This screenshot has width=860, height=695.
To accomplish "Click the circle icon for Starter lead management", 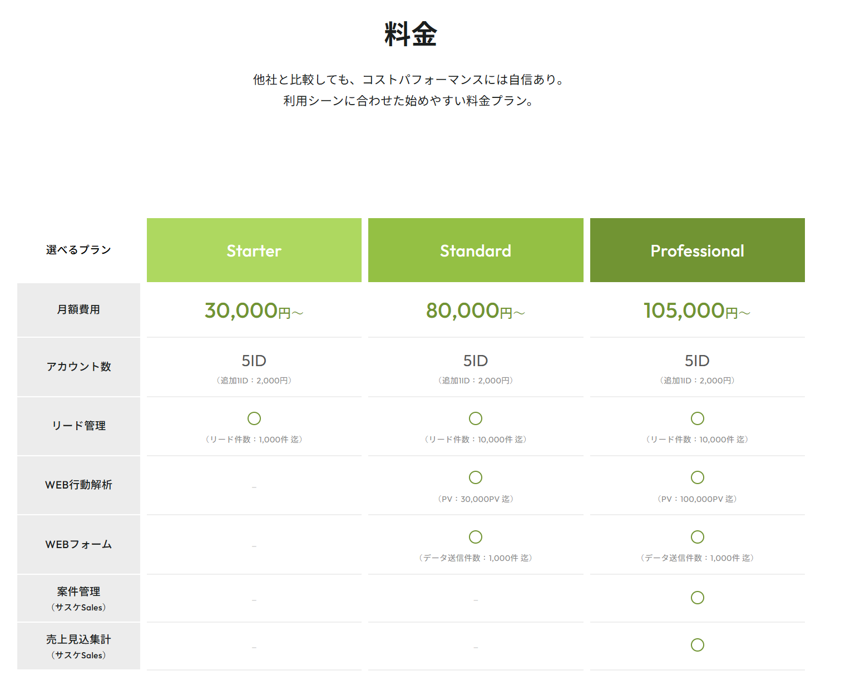I will tap(254, 418).
